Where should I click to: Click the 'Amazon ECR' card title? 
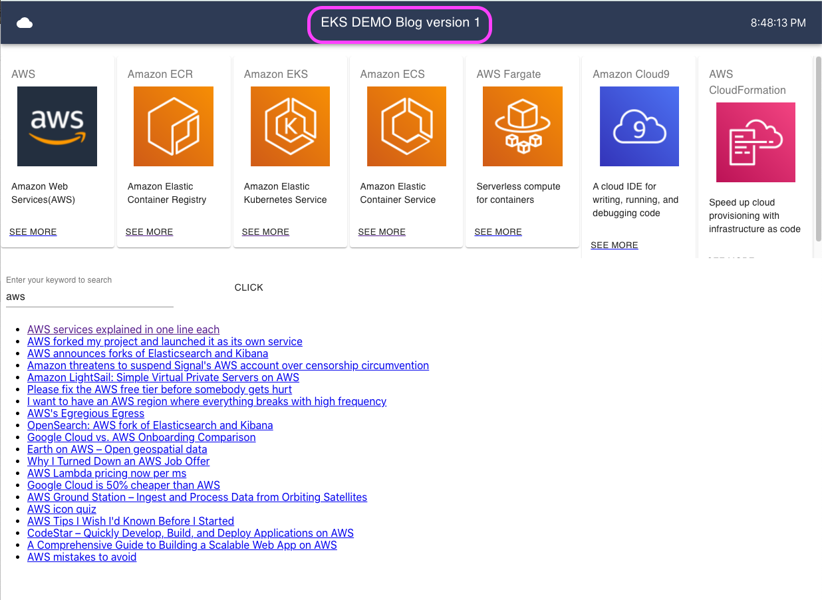point(160,74)
